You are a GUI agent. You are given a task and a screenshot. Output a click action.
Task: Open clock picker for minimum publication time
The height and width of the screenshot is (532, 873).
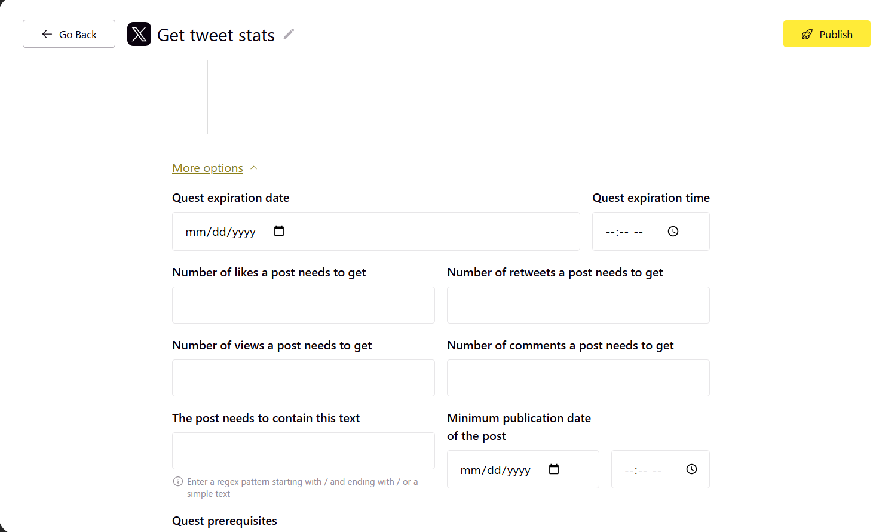click(x=692, y=469)
